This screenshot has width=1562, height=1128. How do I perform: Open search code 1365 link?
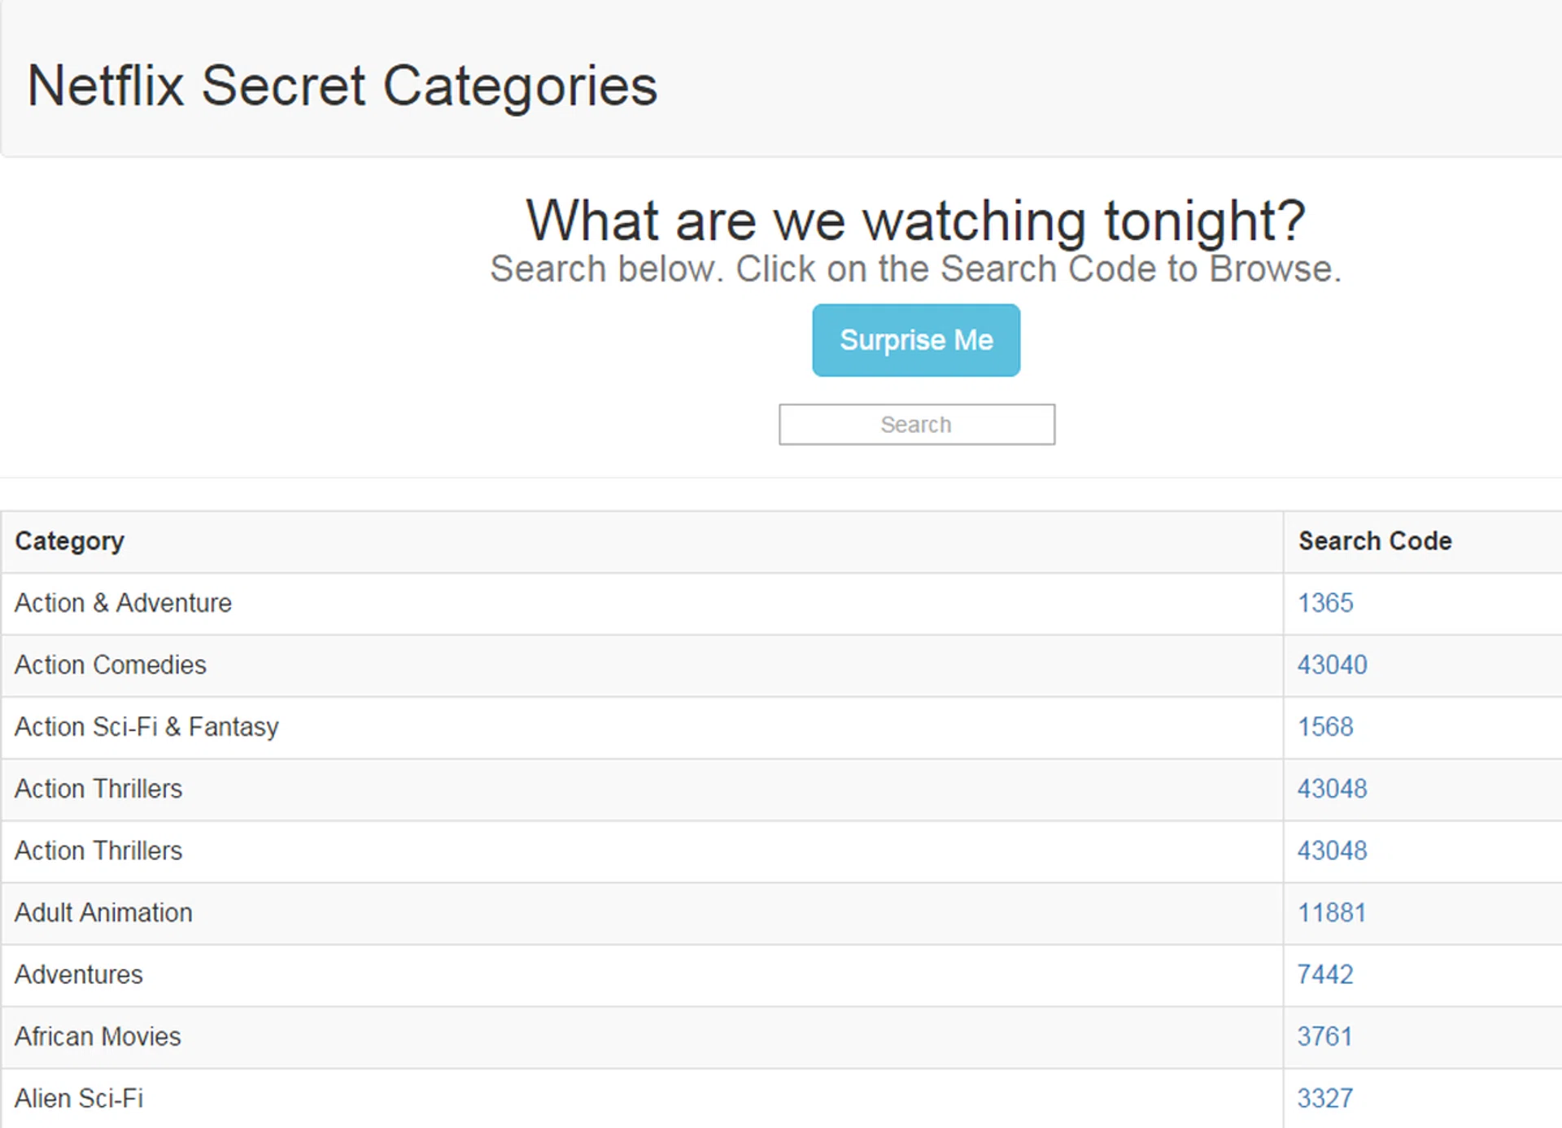[1324, 603]
